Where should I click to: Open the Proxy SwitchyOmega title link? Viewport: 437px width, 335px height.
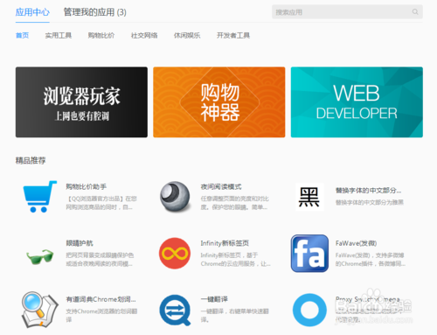coord(367,299)
